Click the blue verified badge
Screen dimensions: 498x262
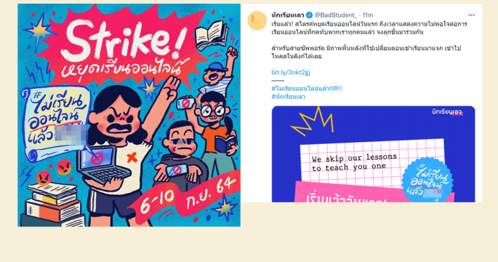(x=309, y=15)
